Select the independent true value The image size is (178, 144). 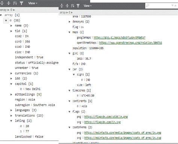[40, 57]
